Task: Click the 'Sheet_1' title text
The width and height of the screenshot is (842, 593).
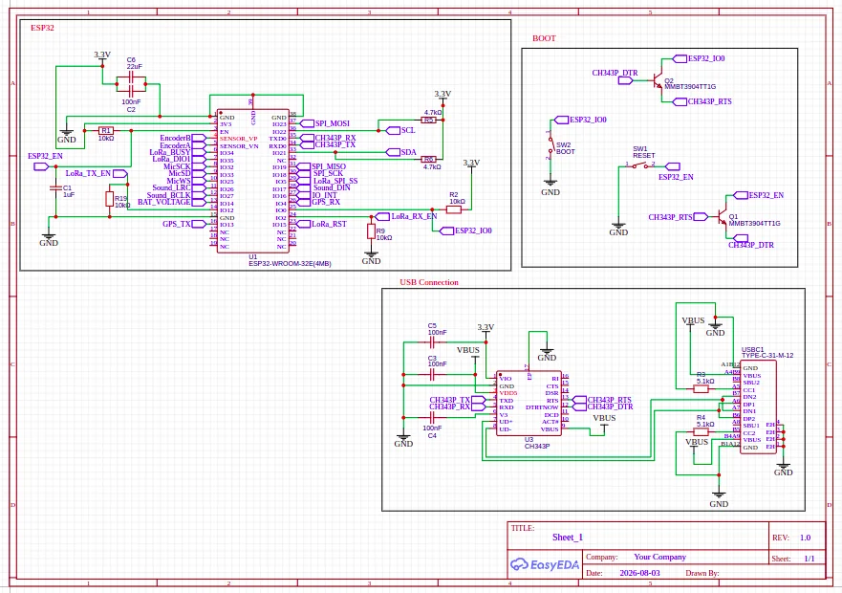Action: [x=568, y=538]
